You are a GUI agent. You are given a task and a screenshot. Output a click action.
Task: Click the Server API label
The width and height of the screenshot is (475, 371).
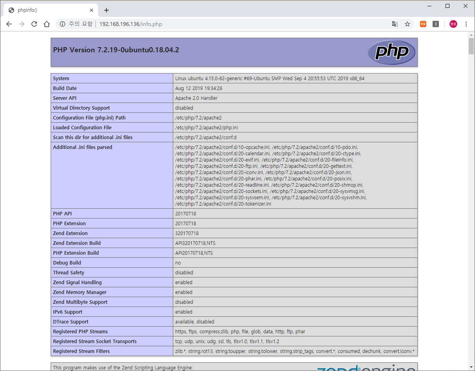64,98
